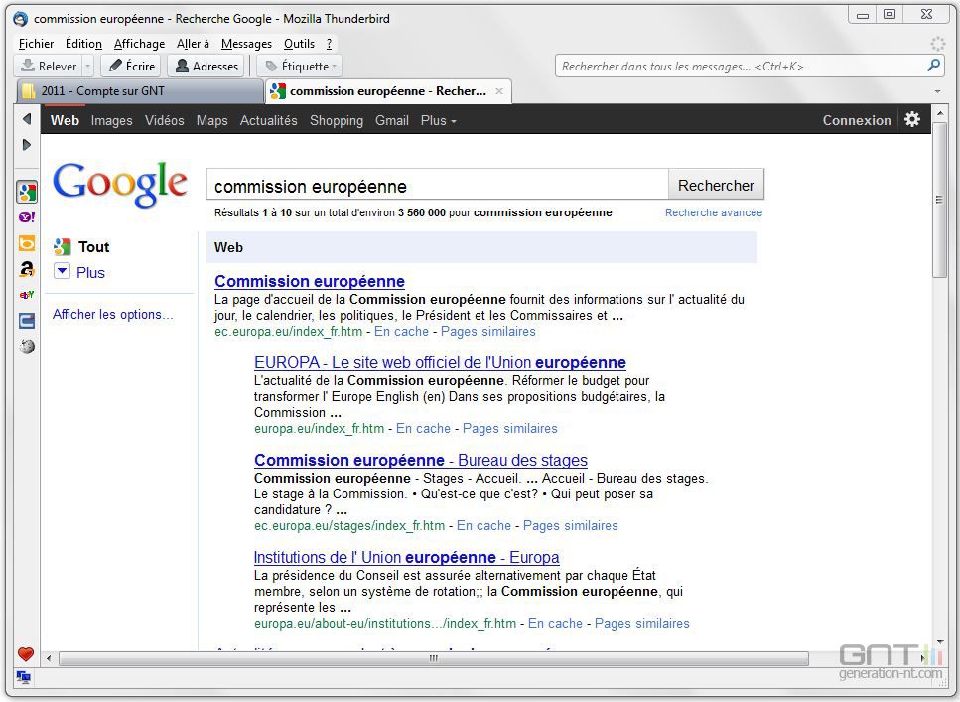Click the scroll up arrow of page

[939, 113]
